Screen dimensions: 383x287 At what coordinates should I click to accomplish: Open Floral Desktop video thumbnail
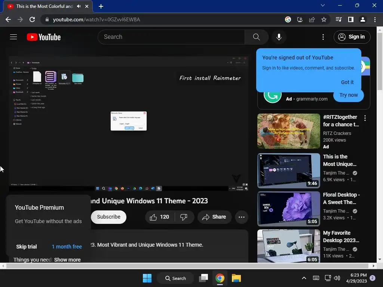(x=288, y=209)
